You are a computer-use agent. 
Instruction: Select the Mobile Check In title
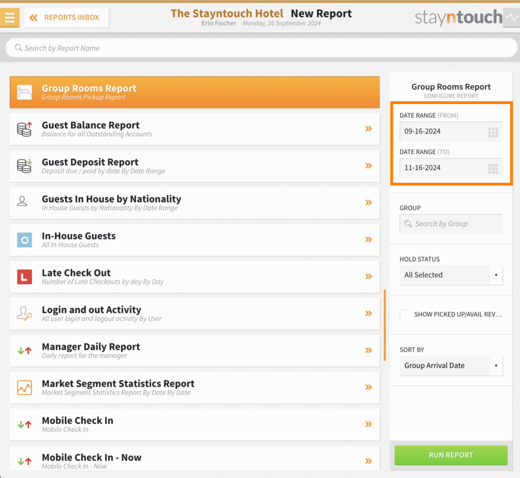coord(77,420)
